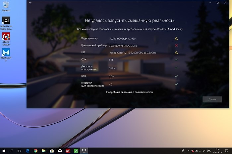Image resolution: width=232 pixels, height=154 pixels.
Task: Switch to AIDA64 in the taskbar
Action: (68, 151)
